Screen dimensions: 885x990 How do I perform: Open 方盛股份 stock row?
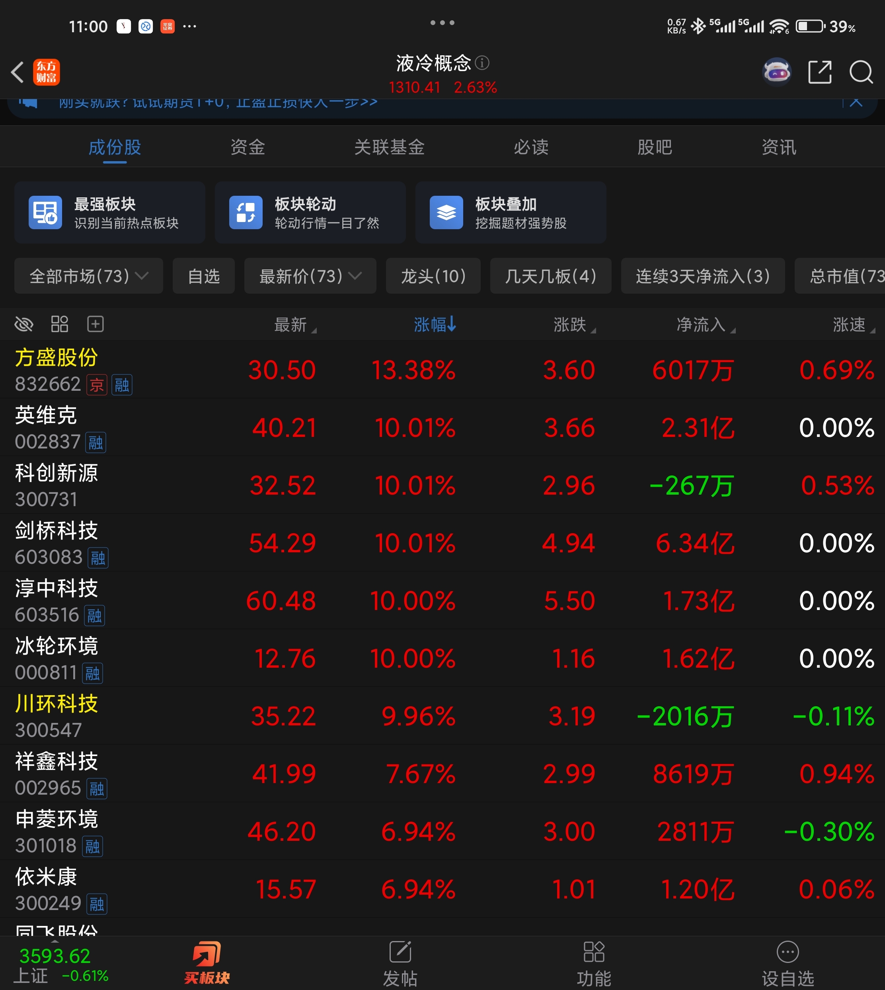[x=442, y=370]
